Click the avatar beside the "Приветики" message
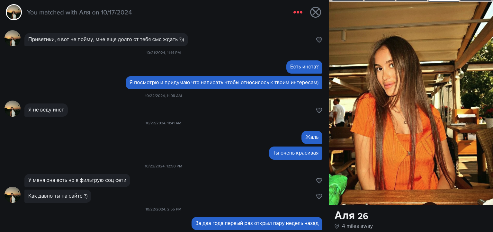The width and height of the screenshot is (493, 232). tap(13, 38)
